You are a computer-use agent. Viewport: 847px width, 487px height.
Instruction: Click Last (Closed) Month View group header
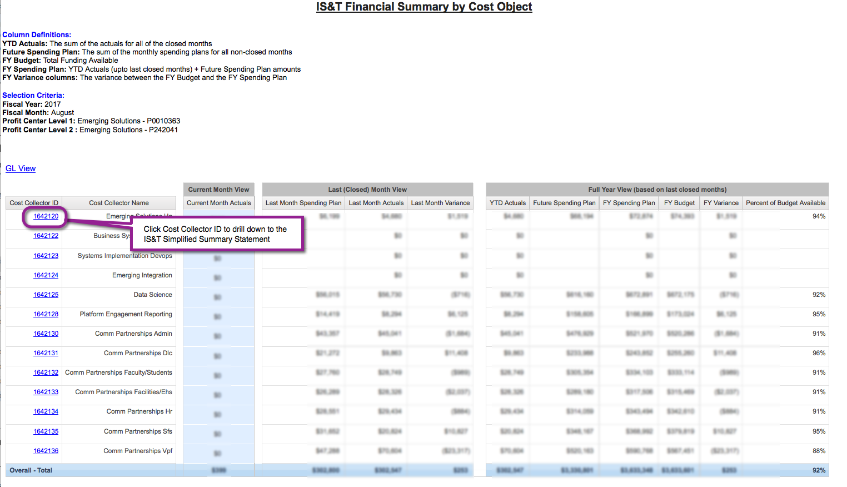coord(367,190)
